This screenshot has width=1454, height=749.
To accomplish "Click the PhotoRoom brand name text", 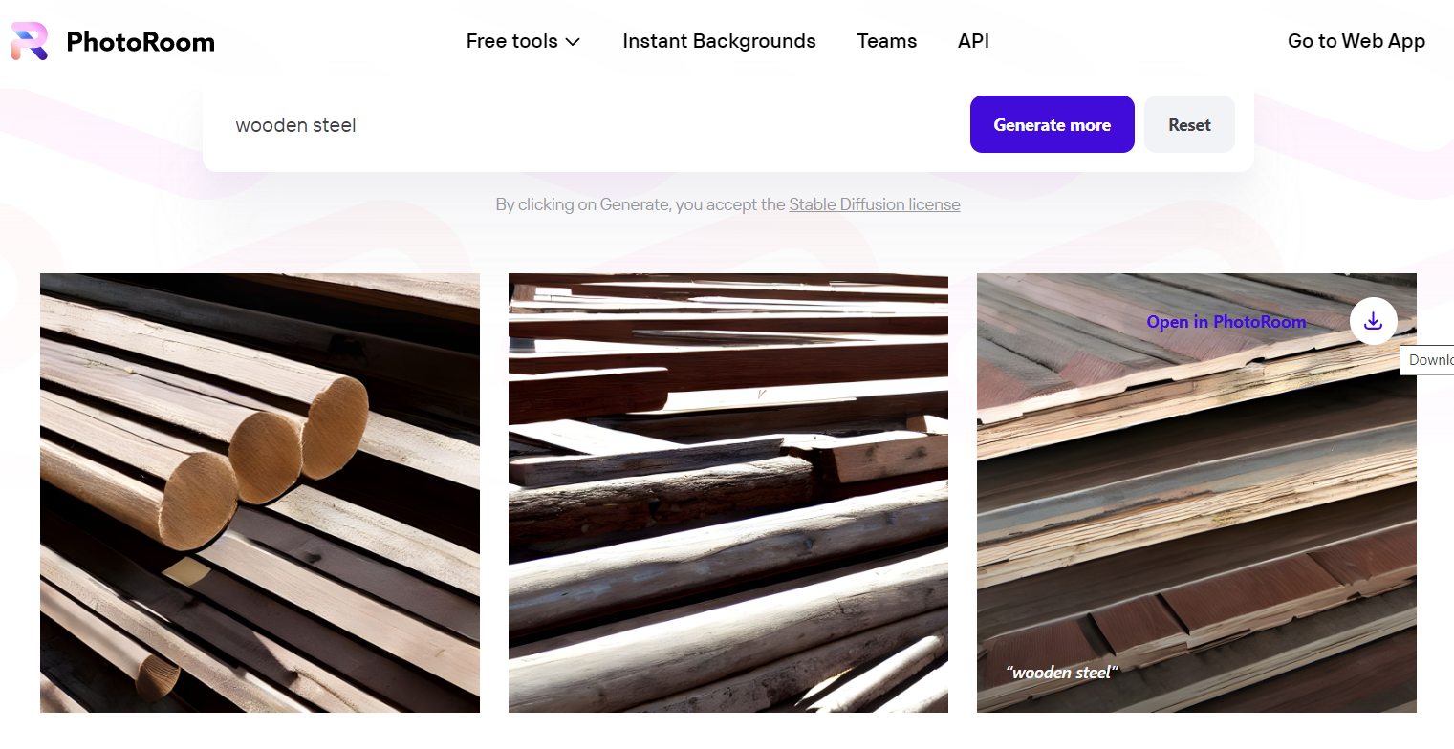I will (141, 41).
